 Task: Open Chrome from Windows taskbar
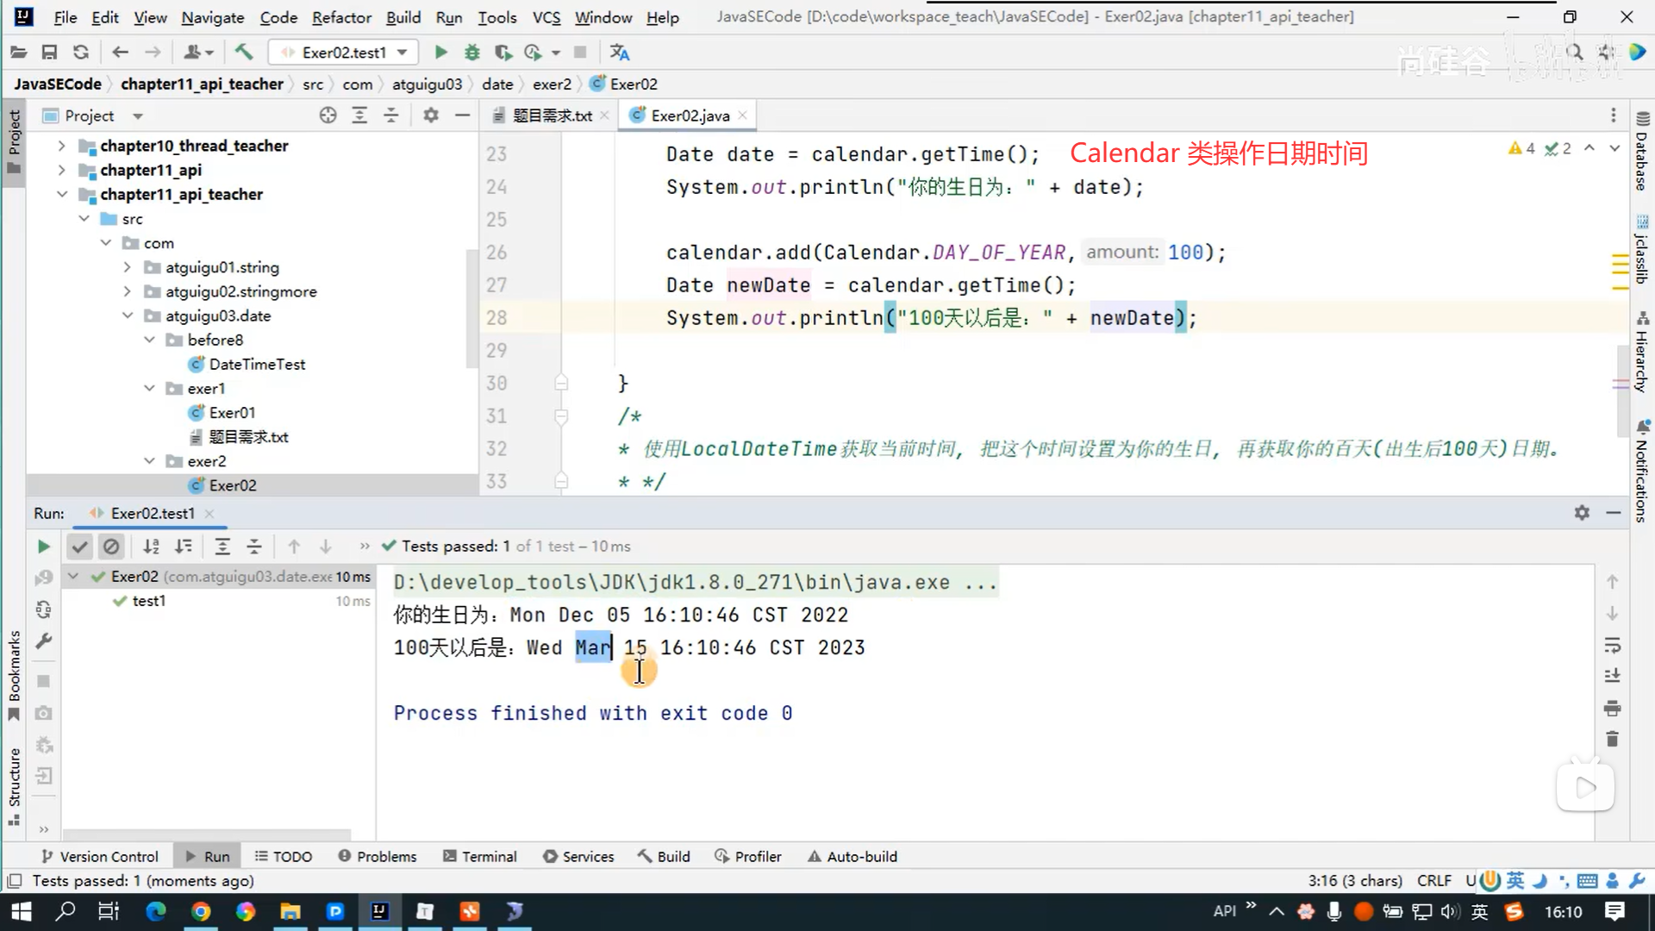(x=201, y=911)
